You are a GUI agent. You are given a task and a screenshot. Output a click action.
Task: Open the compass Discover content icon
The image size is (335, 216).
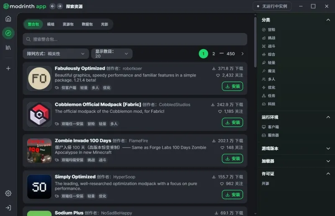8,33
